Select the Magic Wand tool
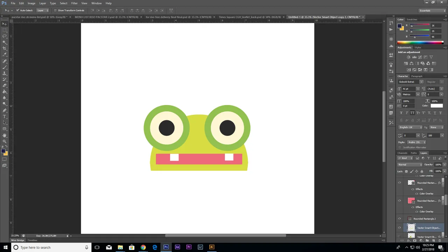Viewport: 448px width, 252px height. pos(5,42)
